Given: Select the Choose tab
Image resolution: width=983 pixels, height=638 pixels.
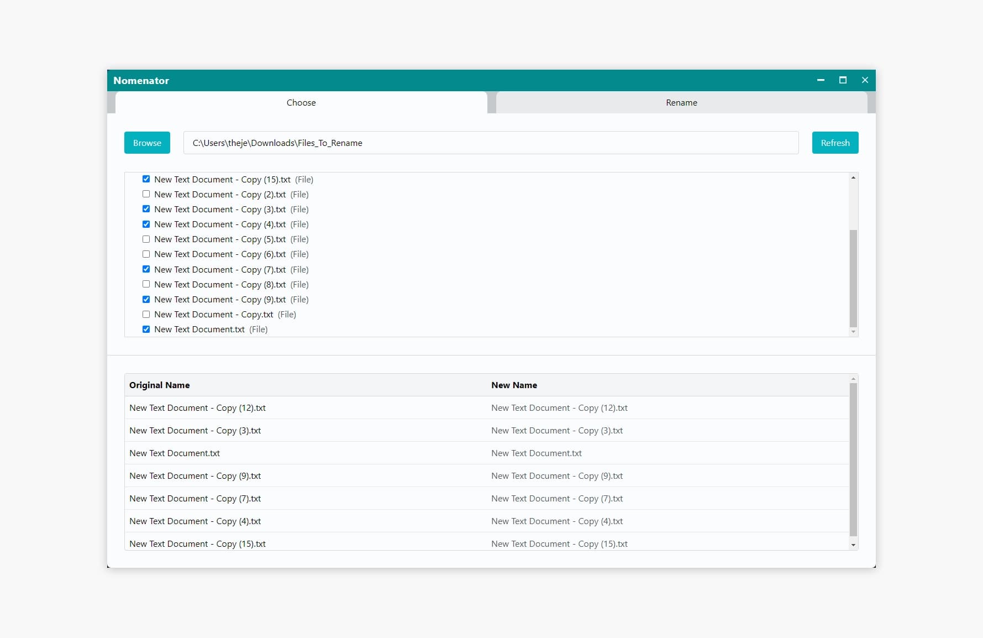Looking at the screenshot, I should click(x=301, y=103).
